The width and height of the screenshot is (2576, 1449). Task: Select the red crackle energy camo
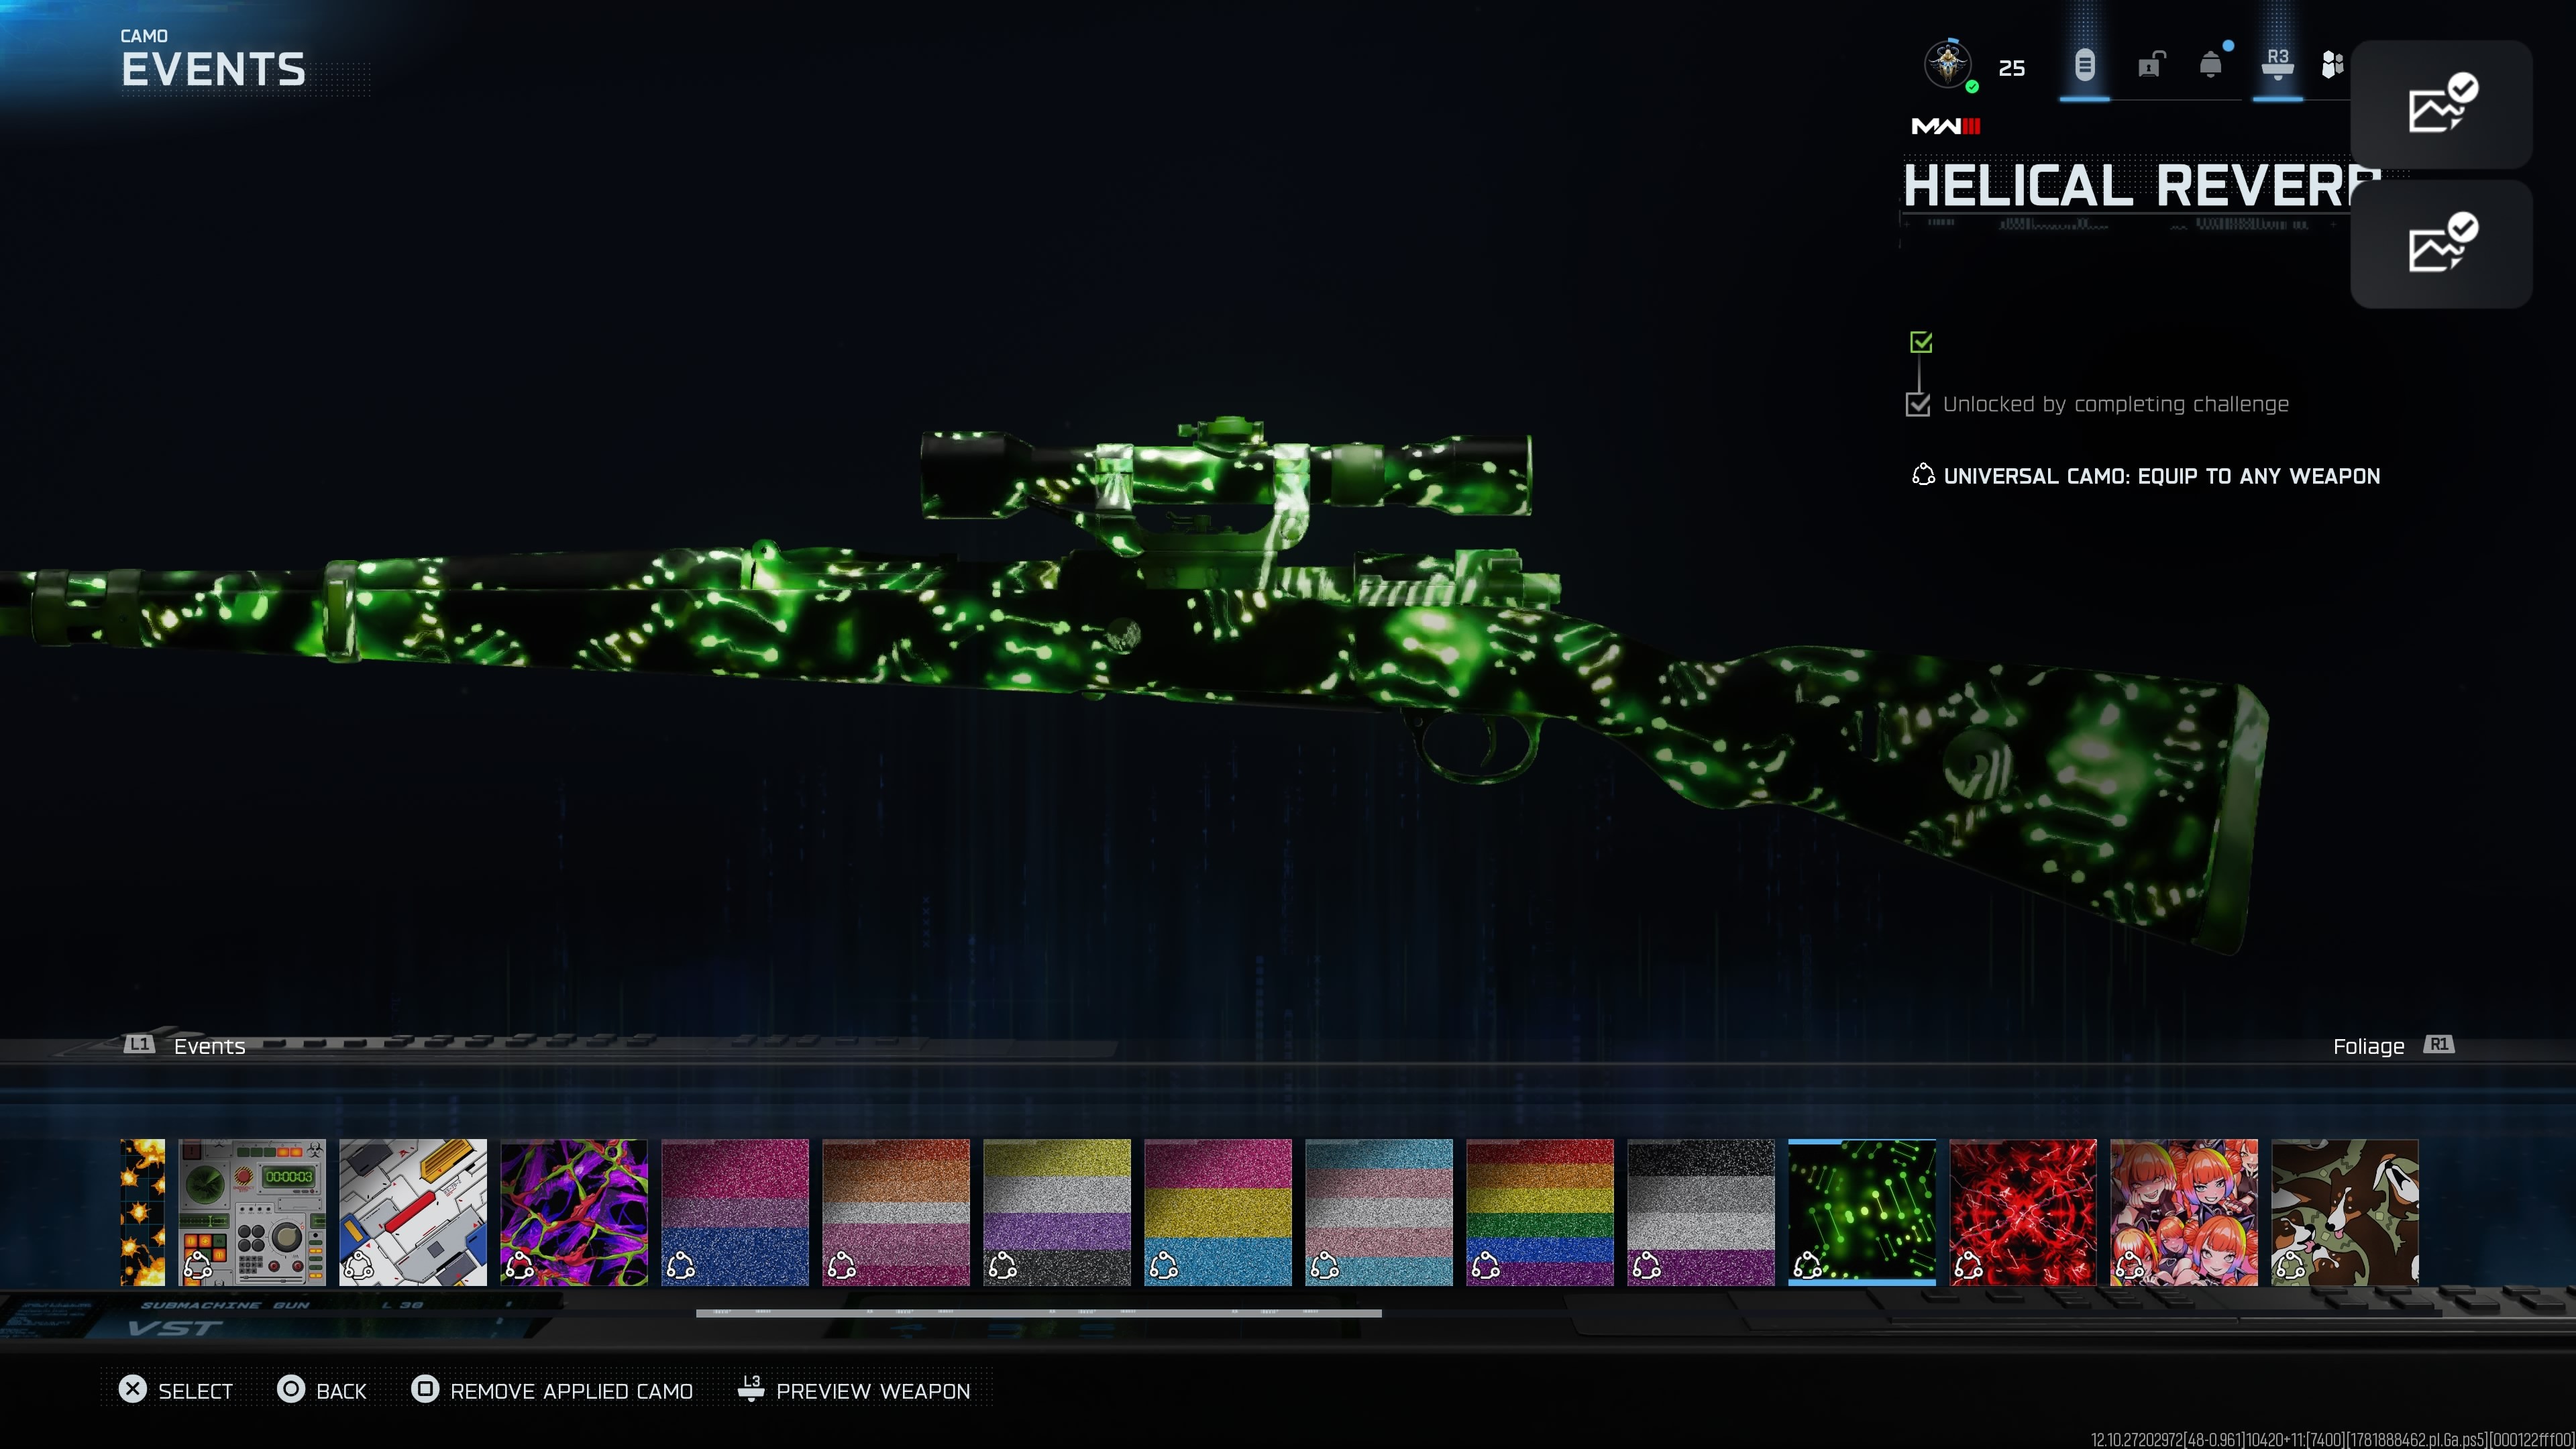tap(2023, 1212)
